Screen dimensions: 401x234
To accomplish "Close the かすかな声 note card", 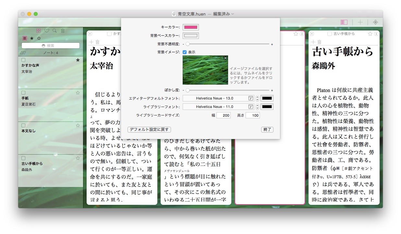I will pyautogui.click(x=90, y=34).
